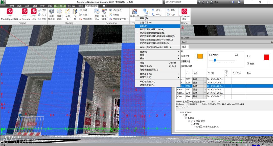Click the keyword search input field
273x146 pixels.
pos(180,2)
